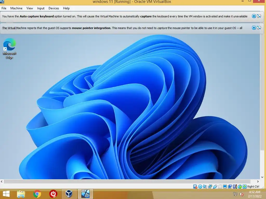Image resolution: width=266 pixels, height=199 pixels.
Task: Suppress the mouse pointer integration message permanently
Action: (x=259, y=28)
